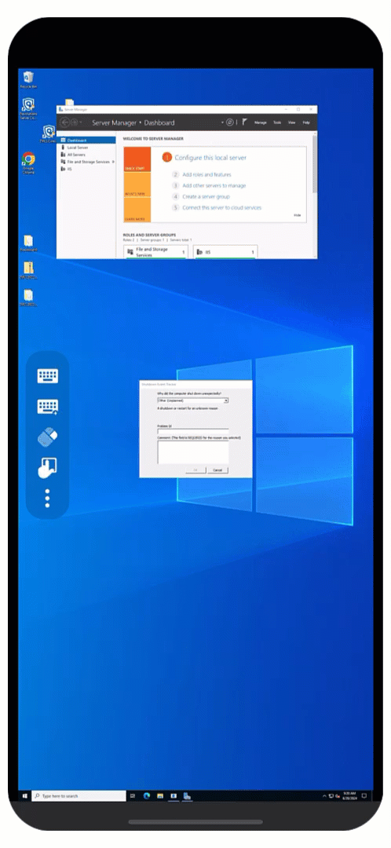Open Task View on the taskbar
This screenshot has width=391, height=848.
click(x=133, y=796)
